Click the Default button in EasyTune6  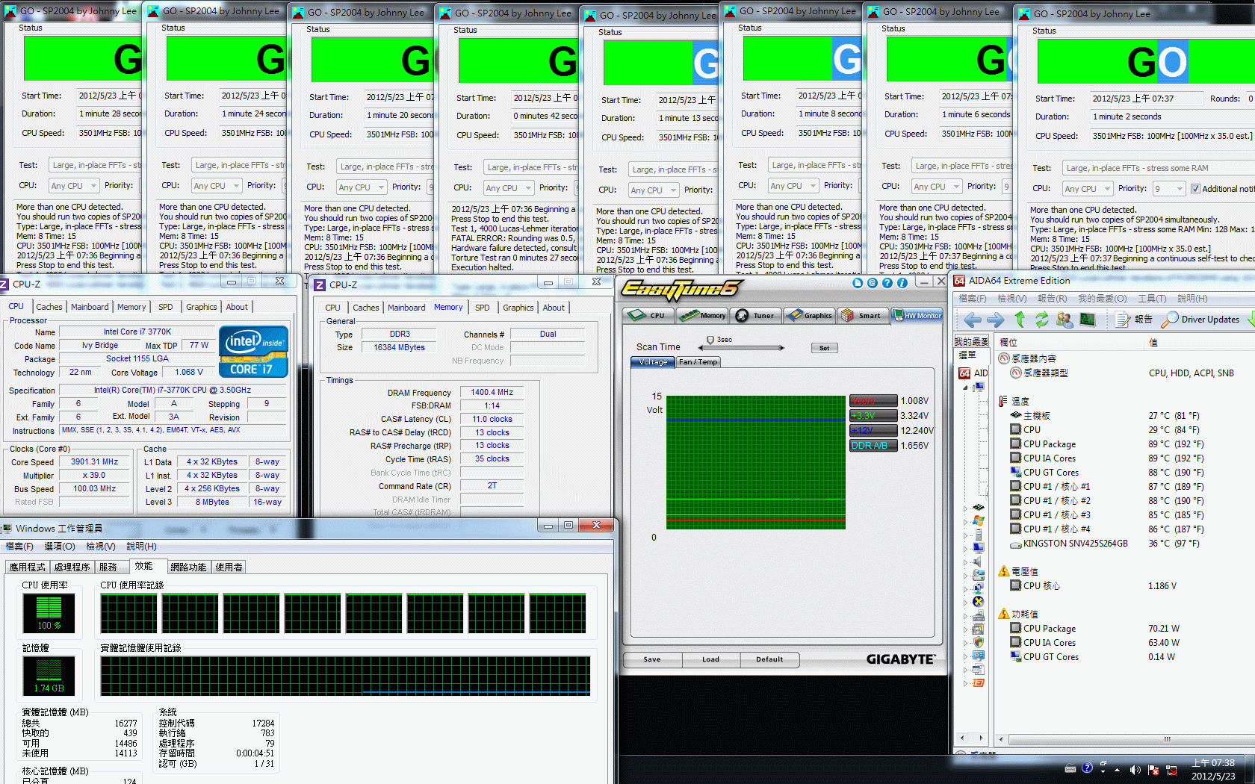[769, 659]
